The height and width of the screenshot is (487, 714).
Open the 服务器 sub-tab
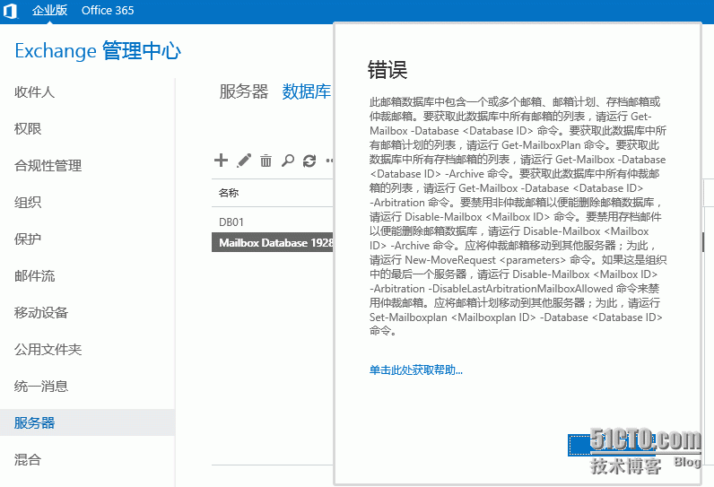(x=244, y=91)
